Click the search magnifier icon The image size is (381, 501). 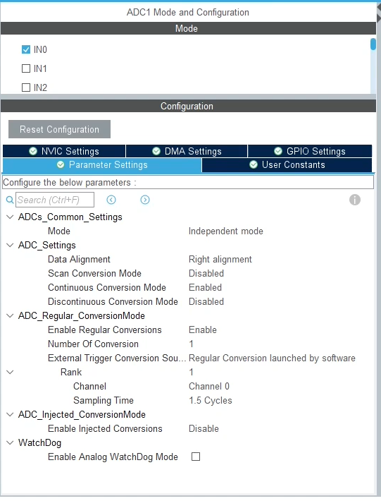click(10, 200)
